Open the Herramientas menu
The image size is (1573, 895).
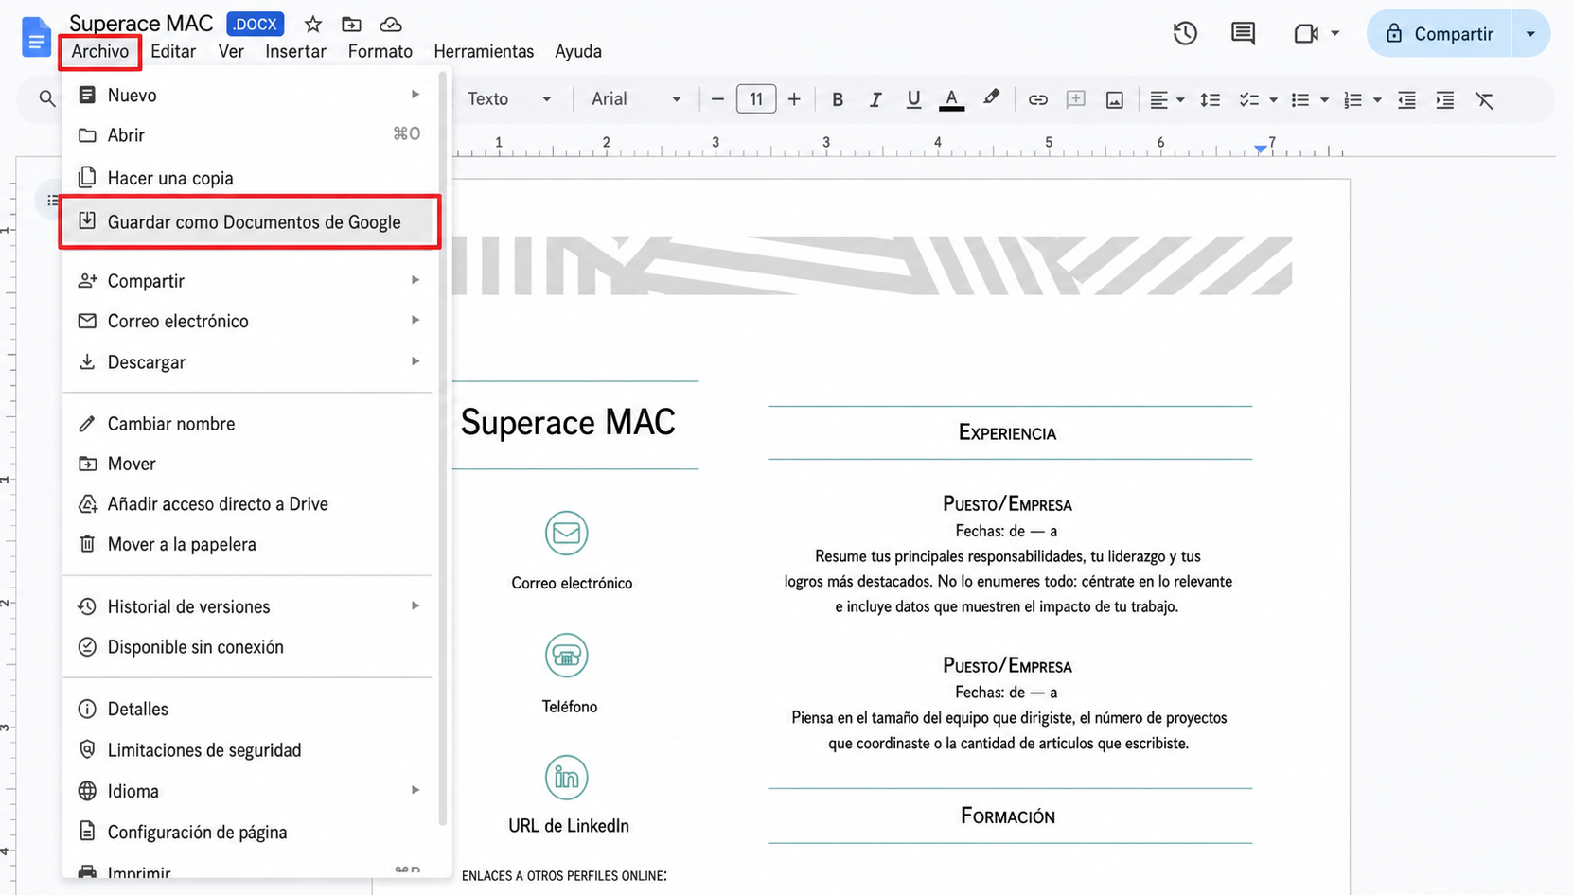coord(484,51)
